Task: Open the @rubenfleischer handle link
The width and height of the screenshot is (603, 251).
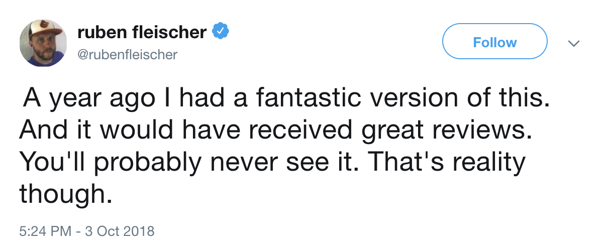Action: coord(127,54)
